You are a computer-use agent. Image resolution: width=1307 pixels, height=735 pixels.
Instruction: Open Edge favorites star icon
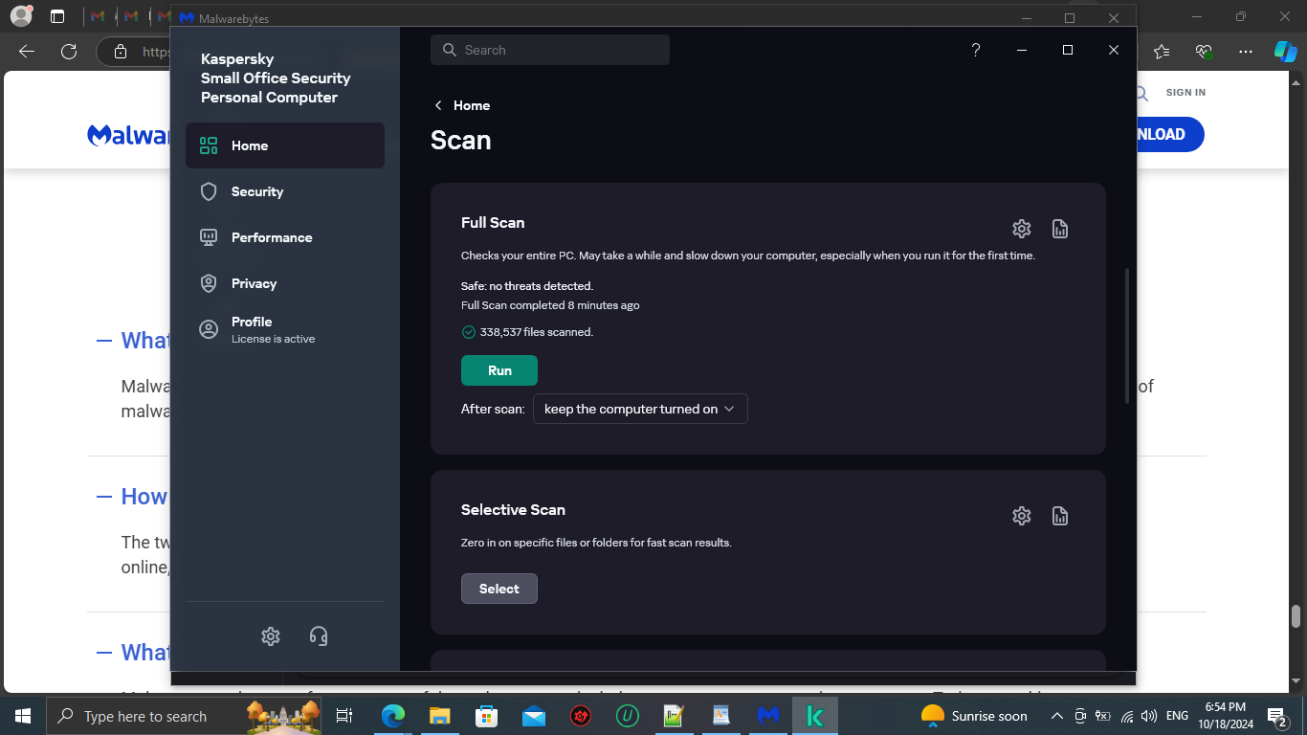click(x=1162, y=52)
